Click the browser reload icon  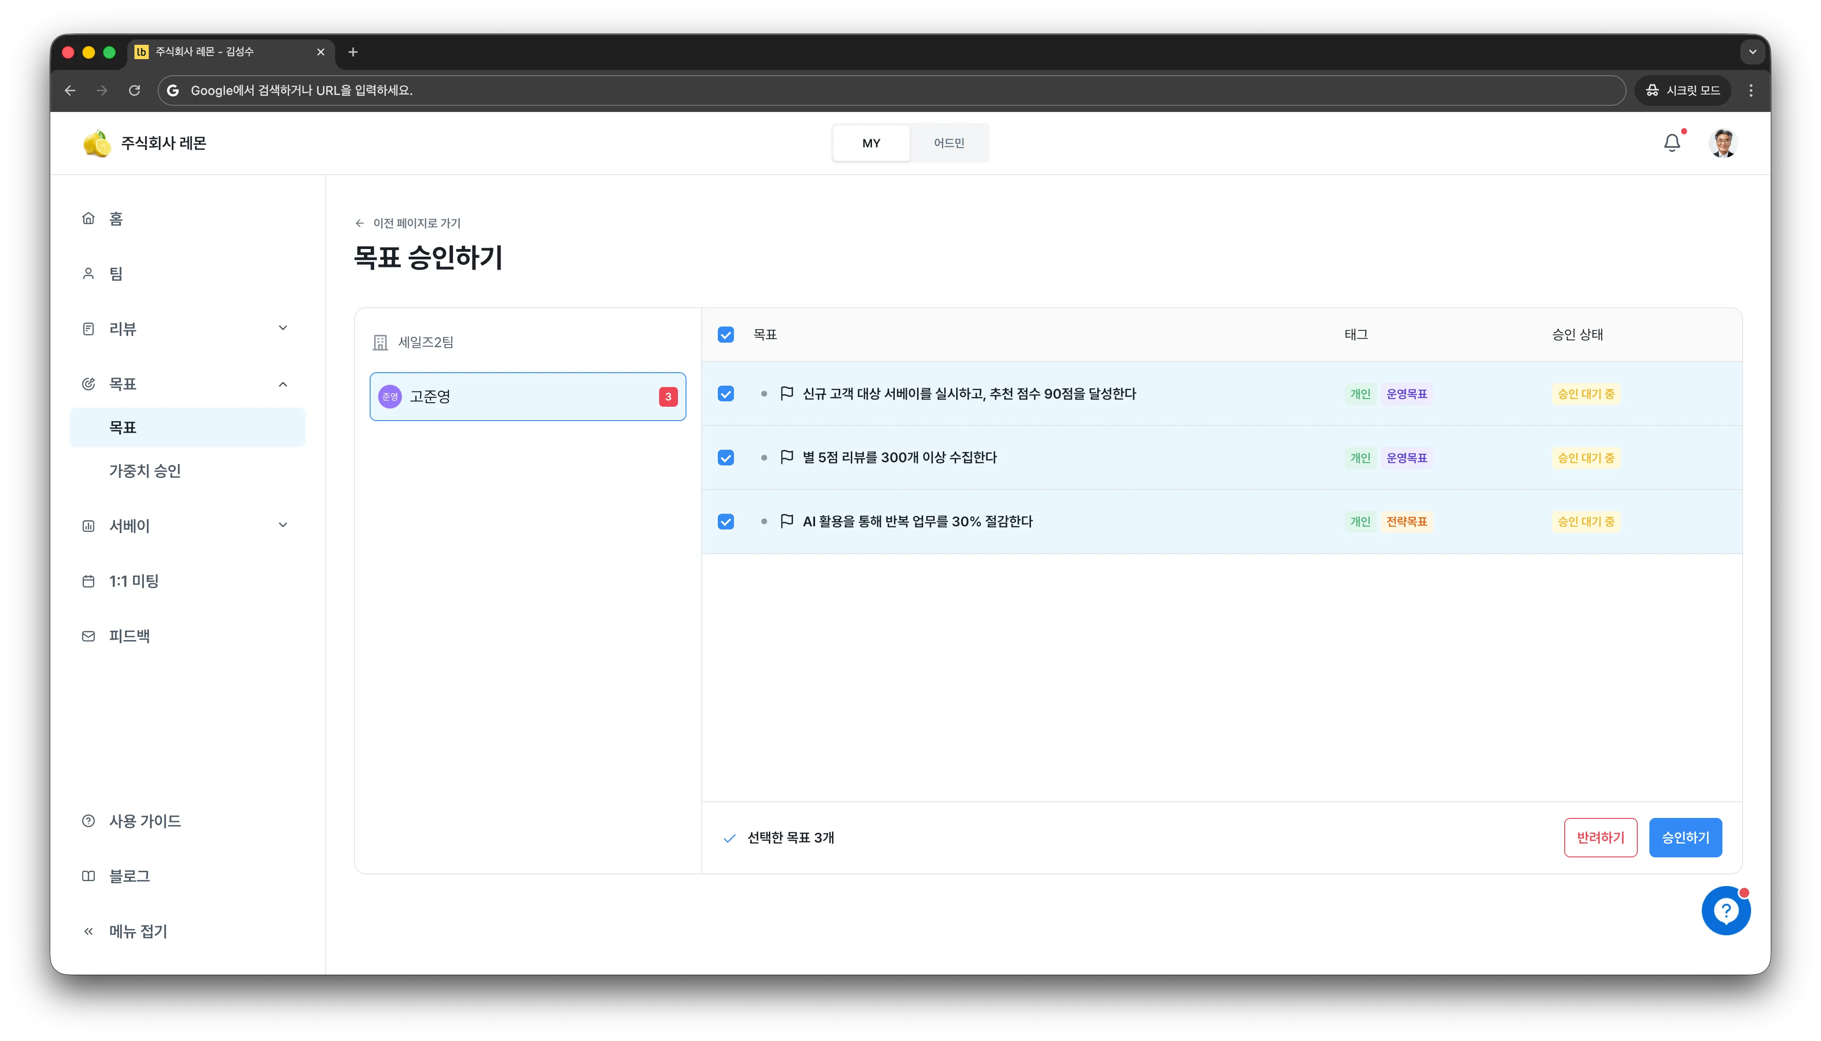tap(134, 90)
